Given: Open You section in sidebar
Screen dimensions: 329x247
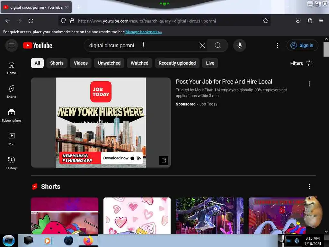Looking at the screenshot, I should 12,140.
